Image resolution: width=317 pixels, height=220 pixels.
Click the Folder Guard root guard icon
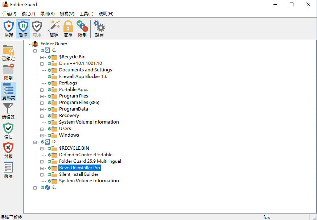tap(35, 43)
